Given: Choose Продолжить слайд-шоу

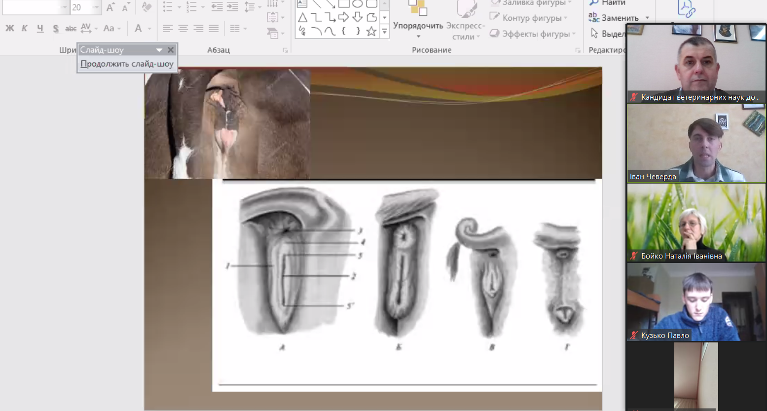Looking at the screenshot, I should point(127,64).
